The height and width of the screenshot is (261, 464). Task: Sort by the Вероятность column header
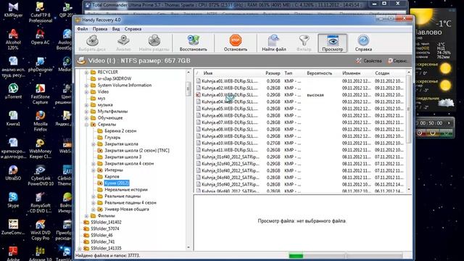(320, 73)
